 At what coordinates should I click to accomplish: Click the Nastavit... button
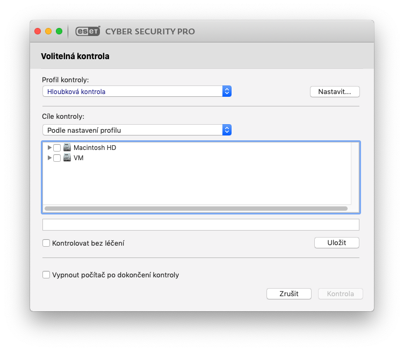point(335,91)
